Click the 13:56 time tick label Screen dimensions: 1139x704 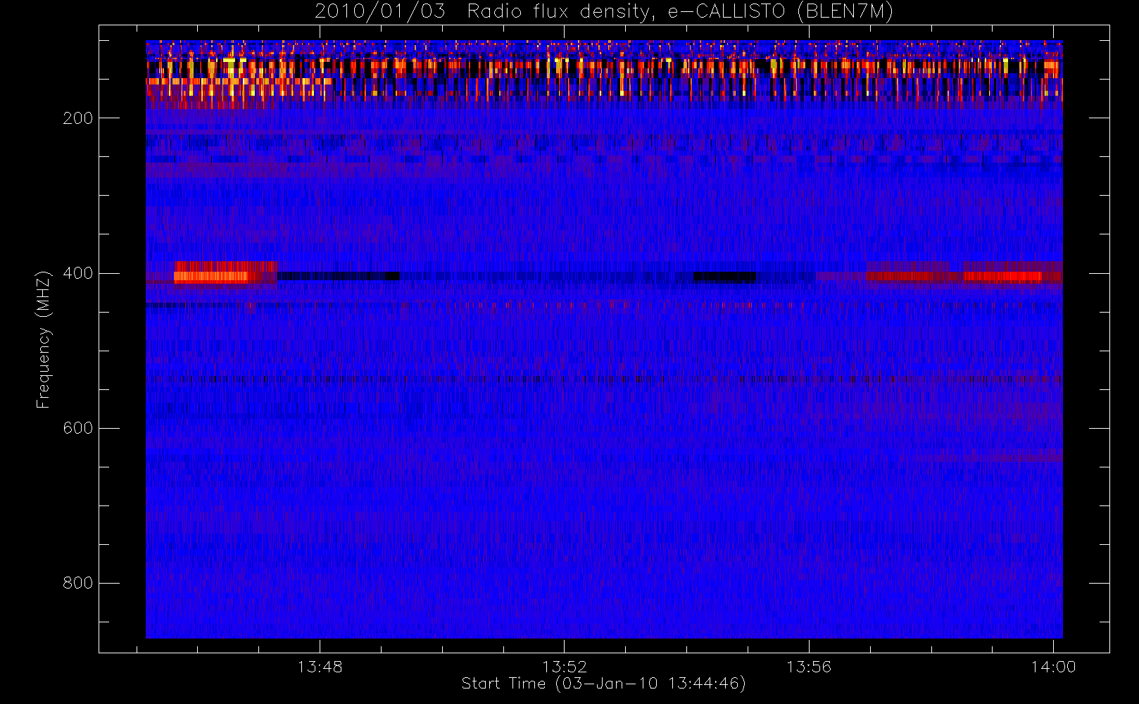point(809,667)
